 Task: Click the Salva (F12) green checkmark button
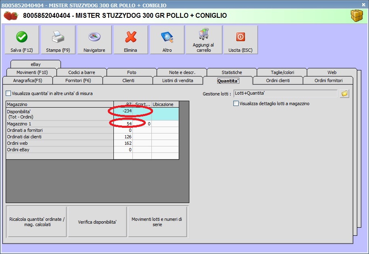tap(22, 40)
